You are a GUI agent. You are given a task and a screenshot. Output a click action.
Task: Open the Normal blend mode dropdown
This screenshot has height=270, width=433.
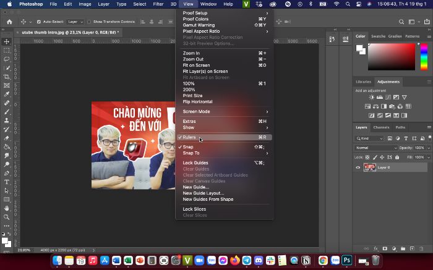coord(376,148)
